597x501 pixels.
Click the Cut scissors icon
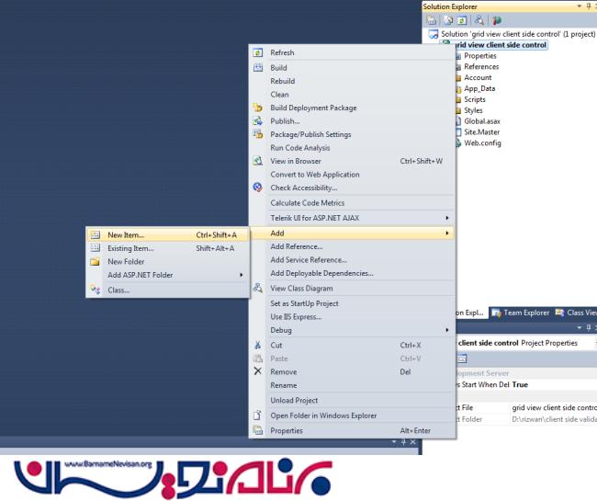pos(258,345)
